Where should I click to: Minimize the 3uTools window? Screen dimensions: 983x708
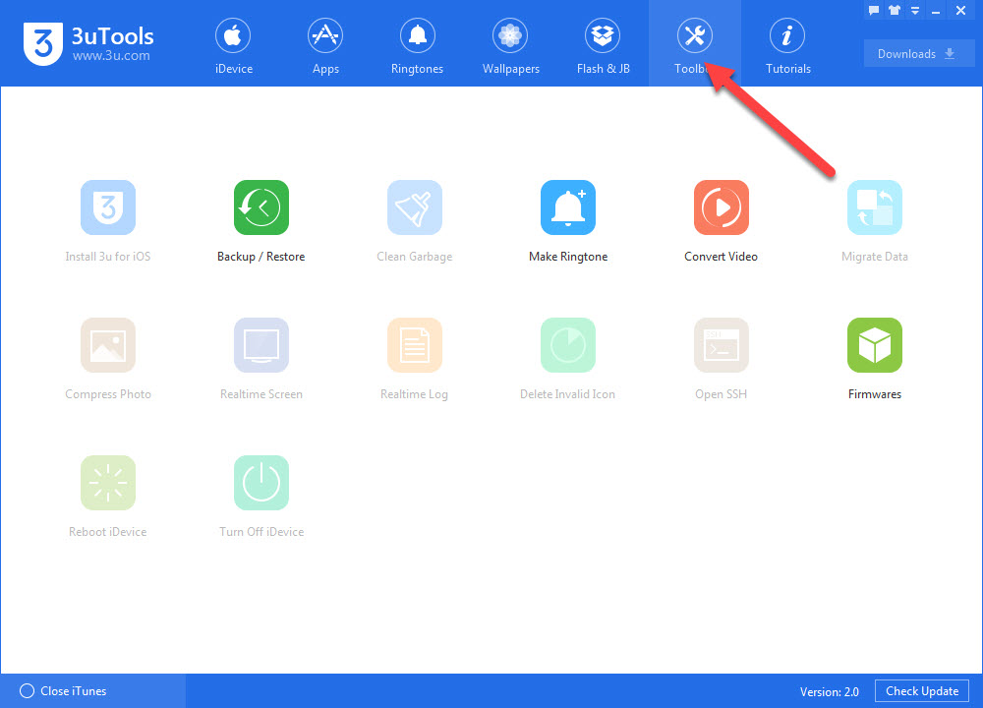pyautogui.click(x=936, y=11)
